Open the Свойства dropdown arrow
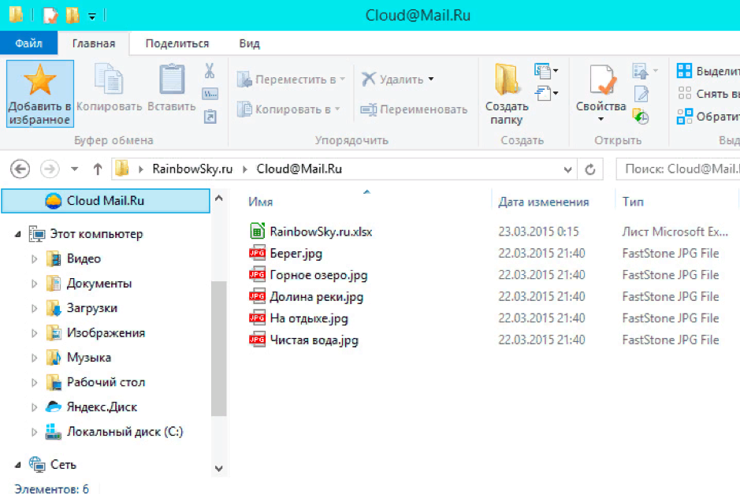This screenshot has width=740, height=494. (601, 119)
